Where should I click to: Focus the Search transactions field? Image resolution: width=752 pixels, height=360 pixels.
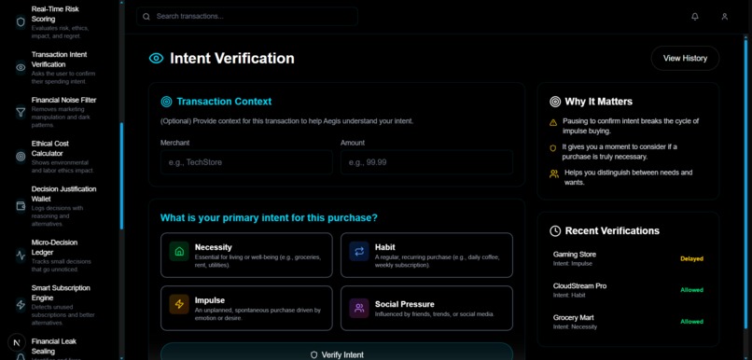[247, 16]
